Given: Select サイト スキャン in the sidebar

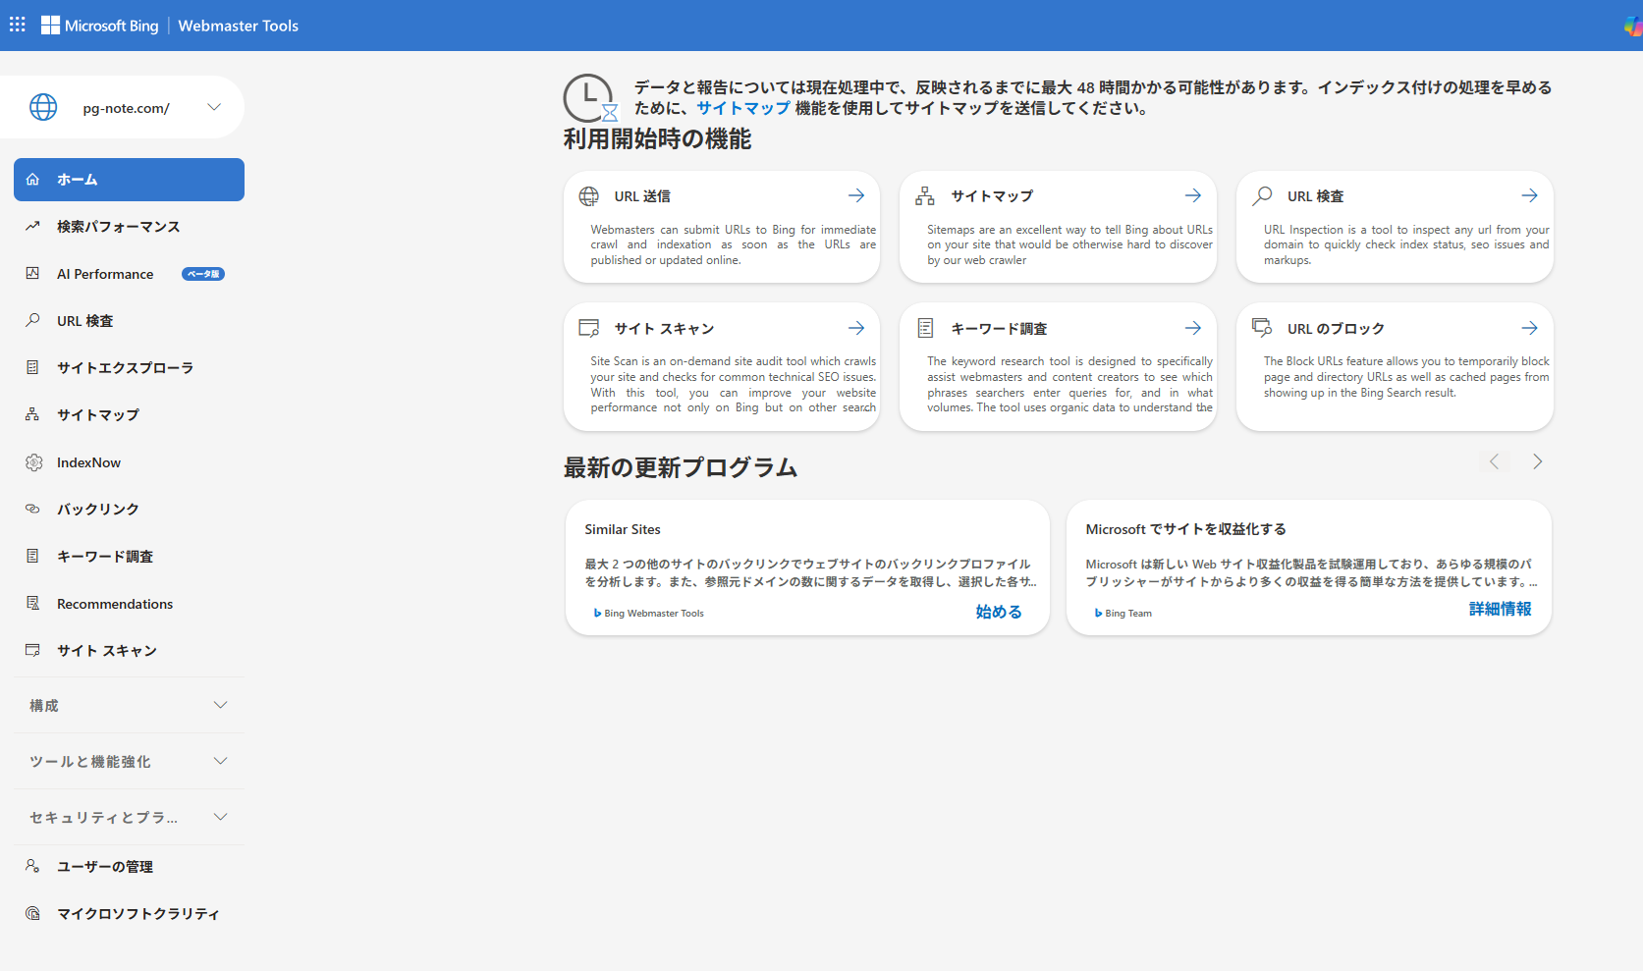Looking at the screenshot, I should [x=129, y=651].
